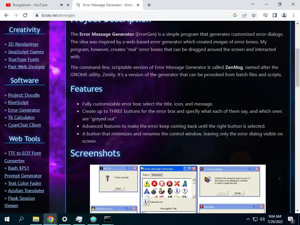Open the monitor app taskbar icon
The image size is (300, 225).
(79, 219)
